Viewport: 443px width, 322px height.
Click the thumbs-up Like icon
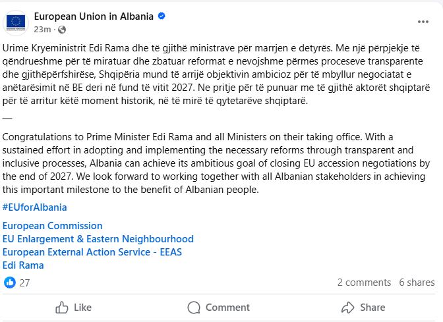(63, 308)
